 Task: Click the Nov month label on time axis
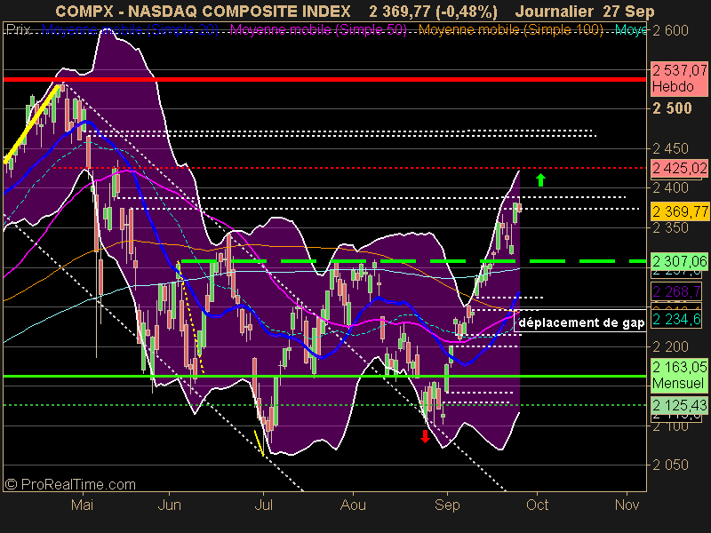(627, 505)
